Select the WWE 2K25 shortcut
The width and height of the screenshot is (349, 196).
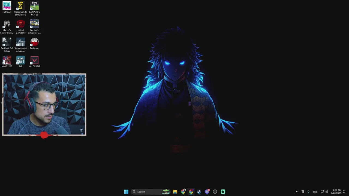[7, 62]
